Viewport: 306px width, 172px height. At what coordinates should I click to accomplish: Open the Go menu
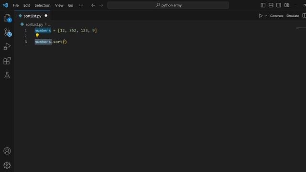pyautogui.click(x=70, y=5)
